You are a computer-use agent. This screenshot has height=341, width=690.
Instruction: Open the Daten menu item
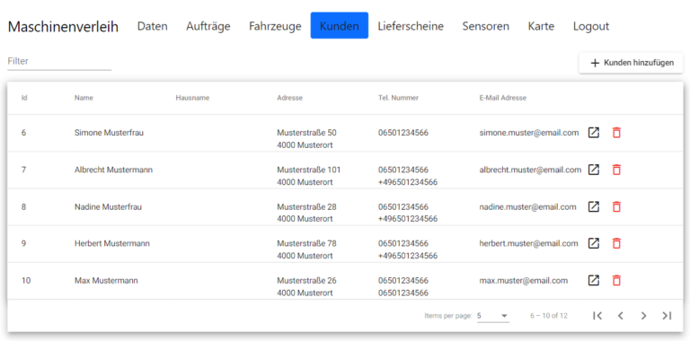pyautogui.click(x=152, y=26)
